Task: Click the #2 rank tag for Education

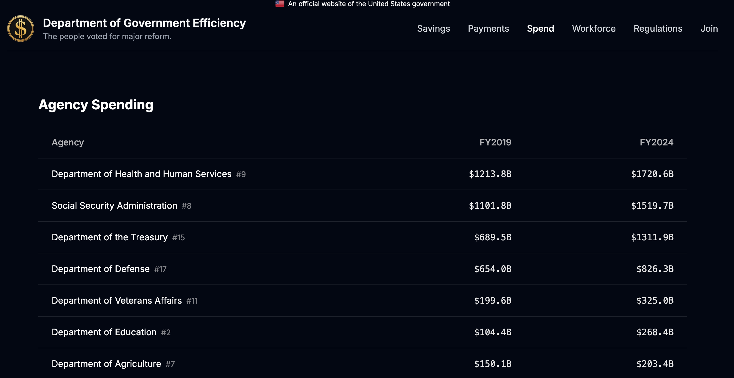Action: click(x=166, y=332)
